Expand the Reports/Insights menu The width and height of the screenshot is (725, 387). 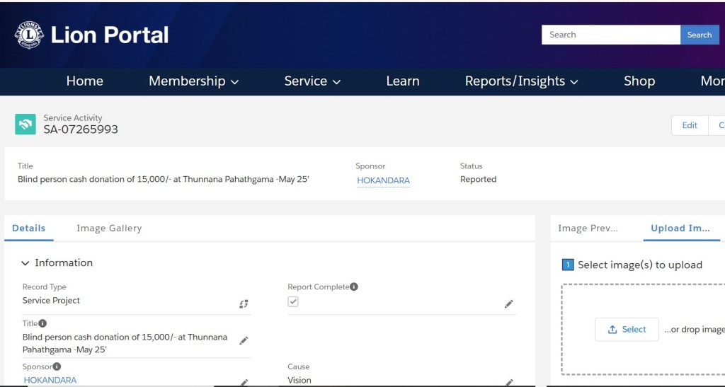[522, 81]
